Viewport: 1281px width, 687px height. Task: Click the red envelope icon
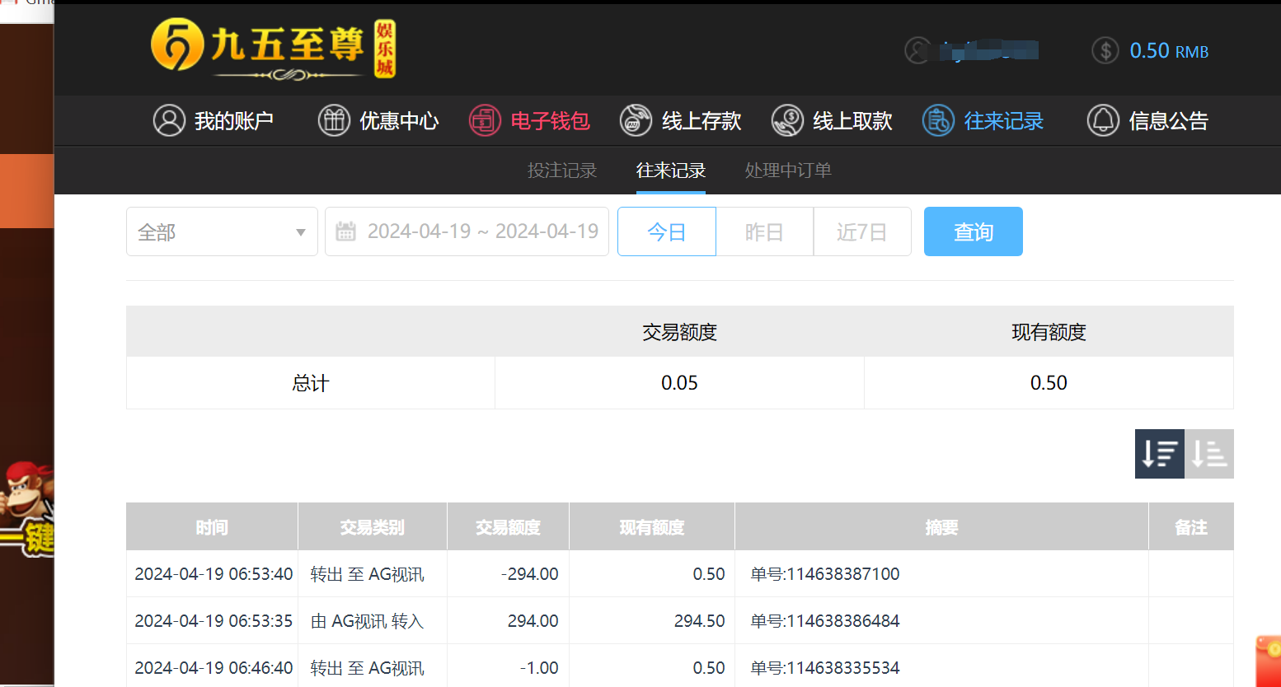coord(1268,661)
